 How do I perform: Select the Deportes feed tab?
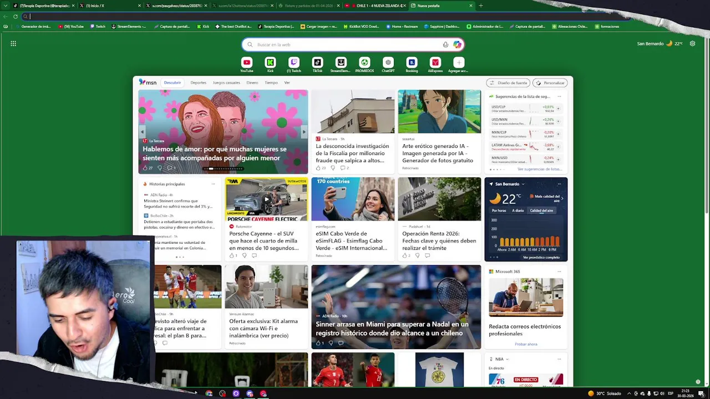[198, 83]
